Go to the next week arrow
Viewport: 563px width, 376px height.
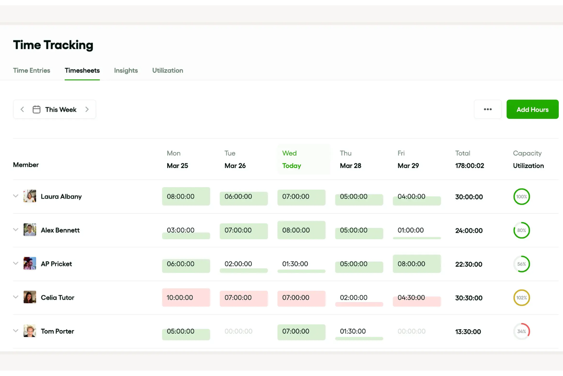coord(87,109)
